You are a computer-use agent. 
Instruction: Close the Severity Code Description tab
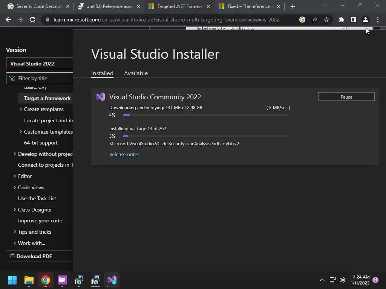[68, 6]
